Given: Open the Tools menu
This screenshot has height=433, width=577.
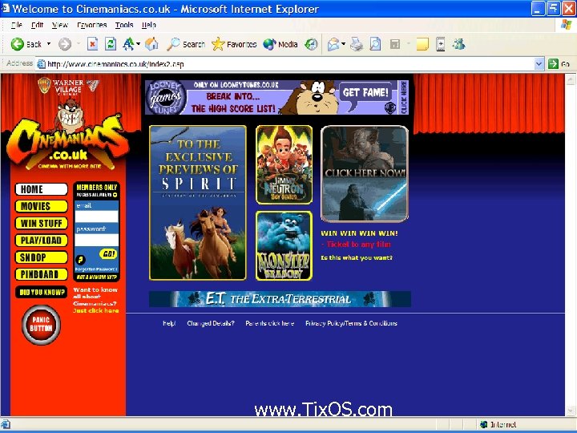Looking at the screenshot, I should point(124,25).
